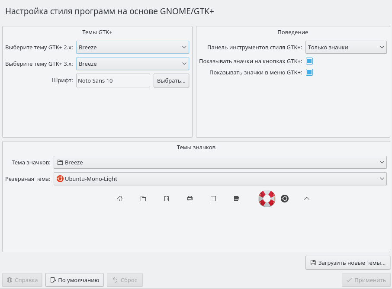The height and width of the screenshot is (289, 392).
Task: Open the GTK+ 2.x theme dropdown
Action: 132,47
